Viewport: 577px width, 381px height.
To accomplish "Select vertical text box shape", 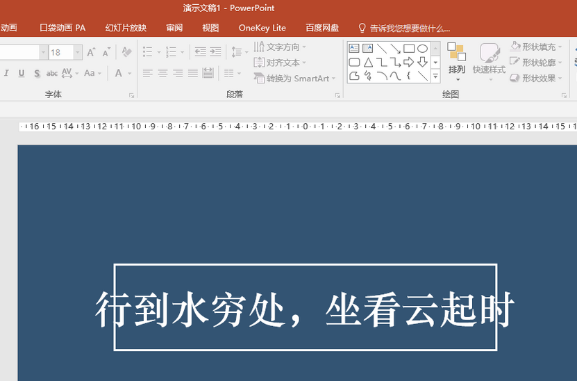I will point(367,48).
